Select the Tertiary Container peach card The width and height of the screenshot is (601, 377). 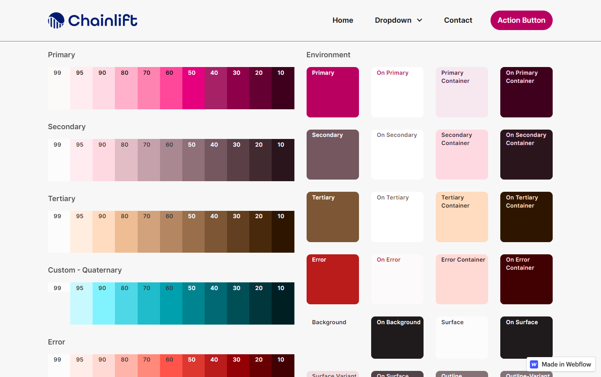click(x=462, y=217)
